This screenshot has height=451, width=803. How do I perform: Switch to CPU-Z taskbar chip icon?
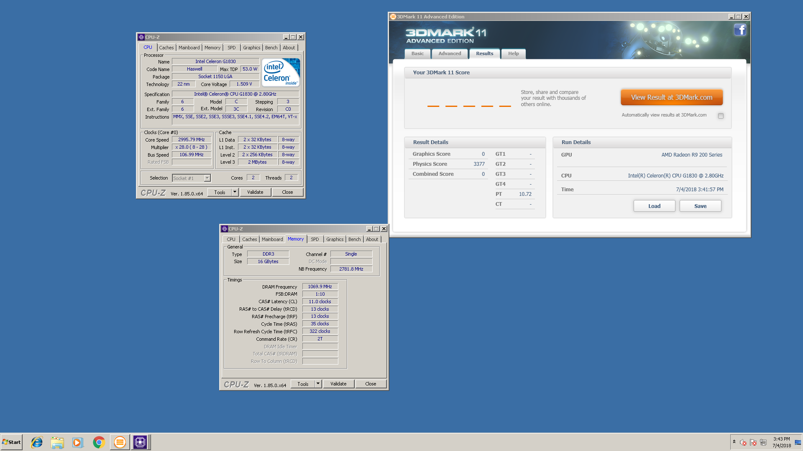tap(140, 442)
